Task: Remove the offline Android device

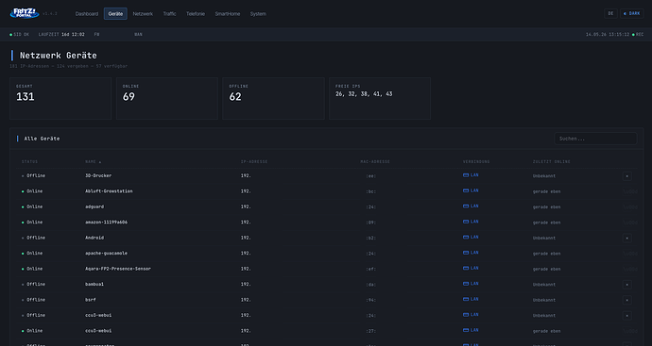Action: click(x=627, y=239)
